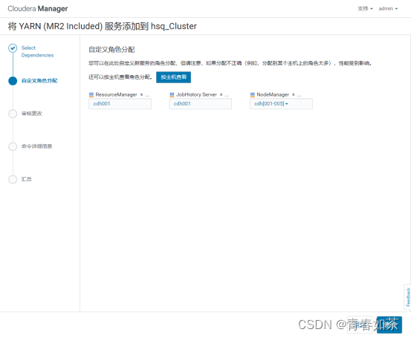Select the 命令详细信息 wizard step
411x338 pixels.
[x=36, y=146]
